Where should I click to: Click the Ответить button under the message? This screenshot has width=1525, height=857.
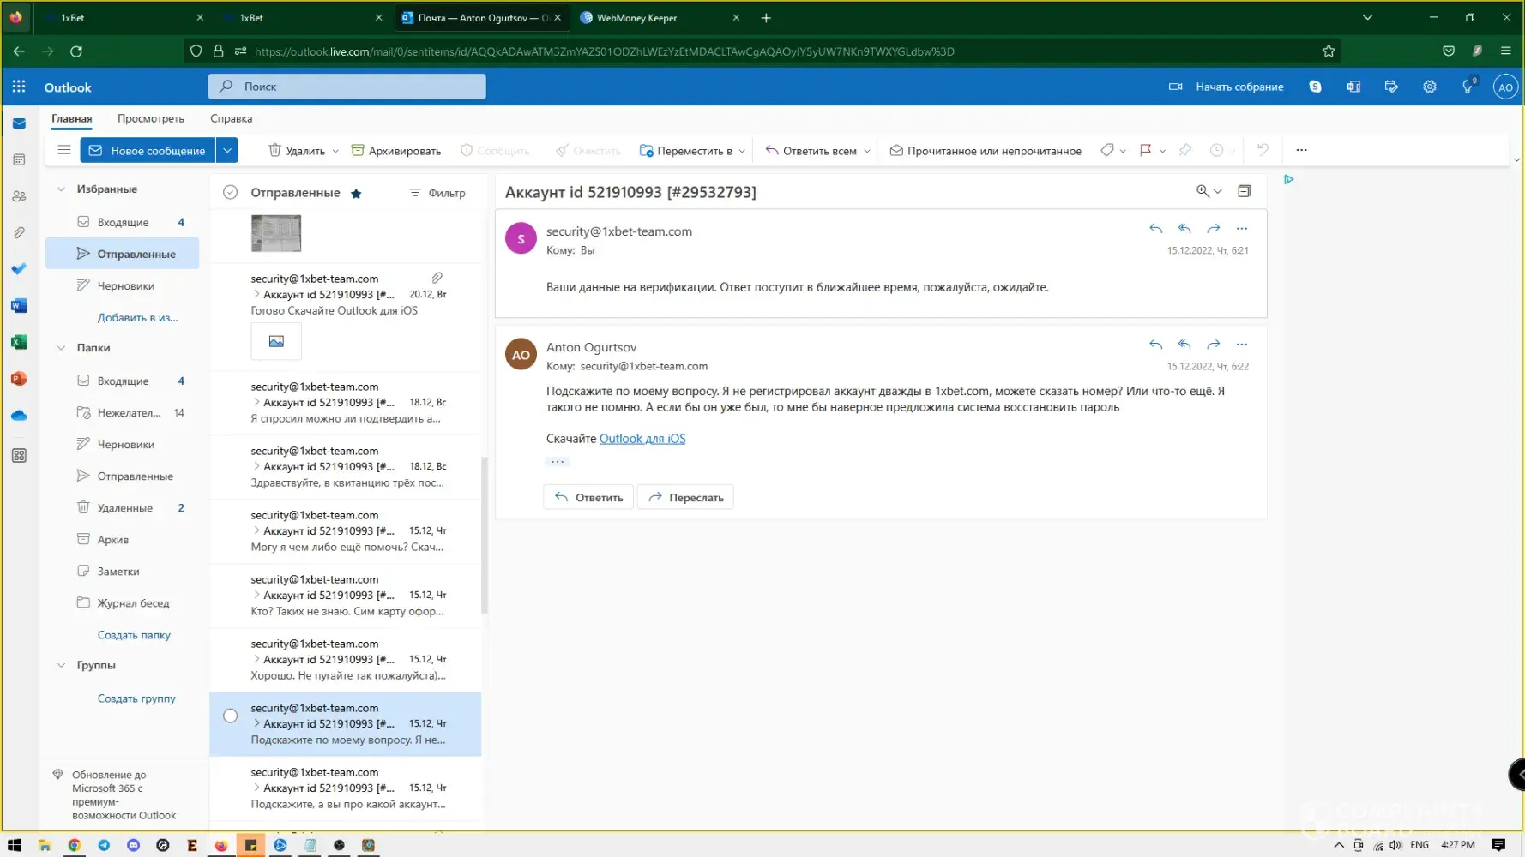[x=588, y=497]
